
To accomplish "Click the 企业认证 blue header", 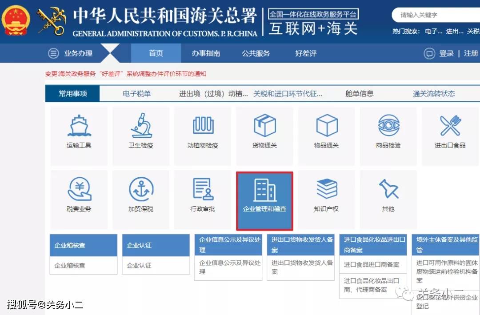I will (x=156, y=245).
